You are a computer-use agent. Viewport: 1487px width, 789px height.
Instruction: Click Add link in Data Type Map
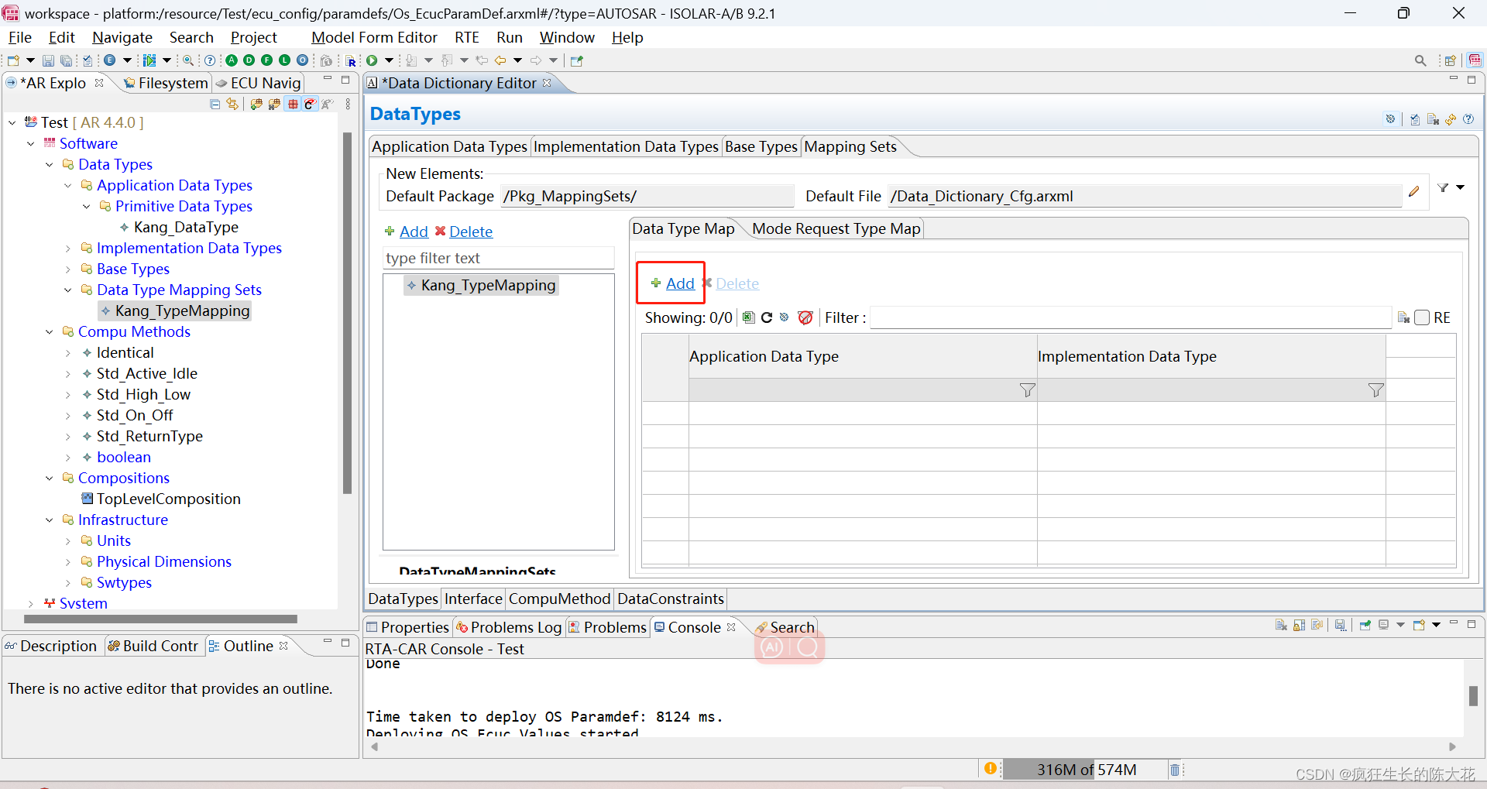point(680,283)
